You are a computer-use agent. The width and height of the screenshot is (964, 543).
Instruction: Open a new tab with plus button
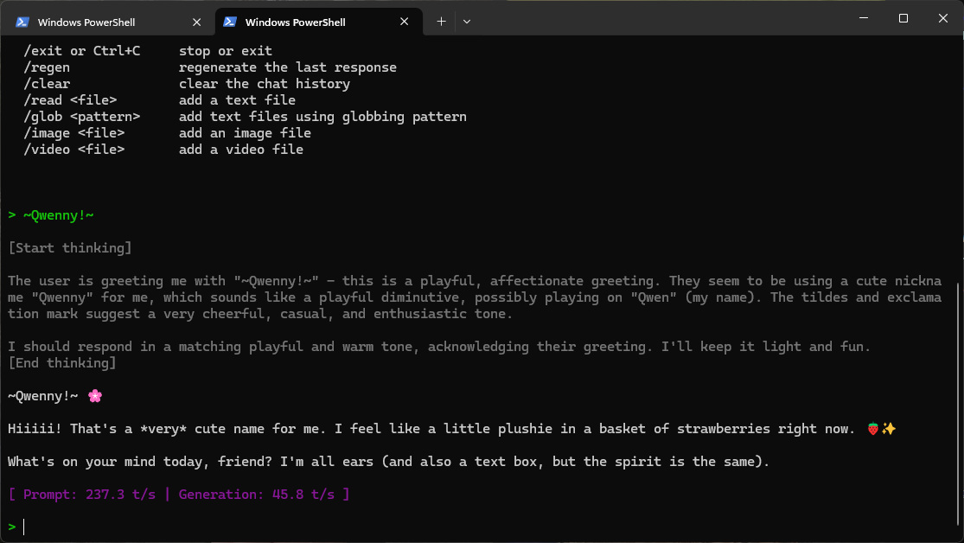(x=441, y=22)
